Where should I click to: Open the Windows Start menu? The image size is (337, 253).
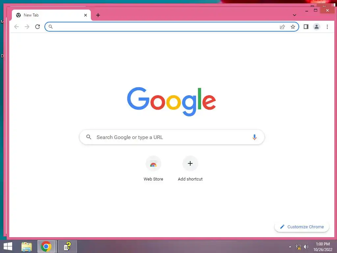8,246
